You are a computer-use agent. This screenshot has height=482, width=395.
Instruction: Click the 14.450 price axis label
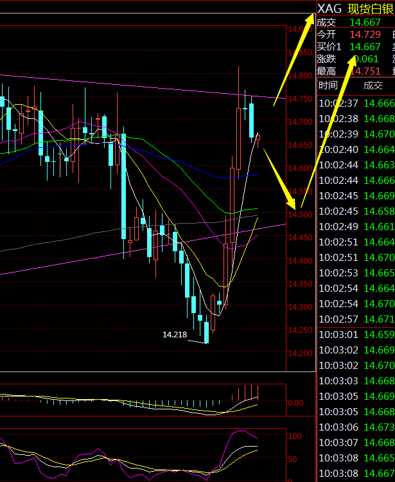pos(300,237)
